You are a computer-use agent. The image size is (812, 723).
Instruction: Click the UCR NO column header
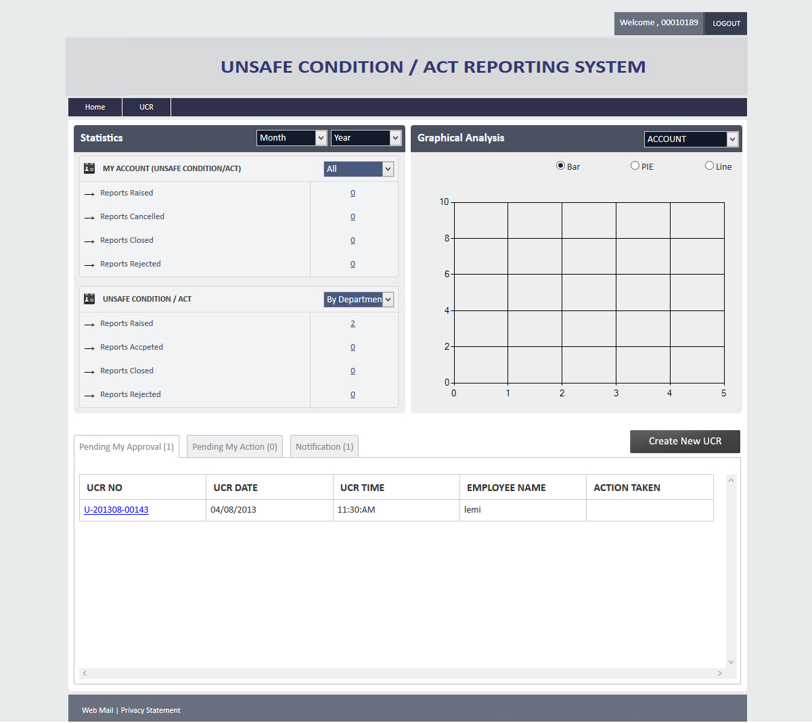click(143, 488)
